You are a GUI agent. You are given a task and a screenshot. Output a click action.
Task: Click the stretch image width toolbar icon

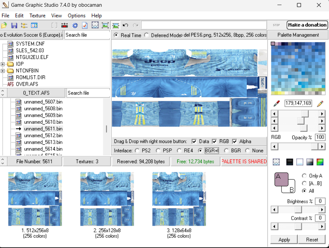(x=115, y=26)
